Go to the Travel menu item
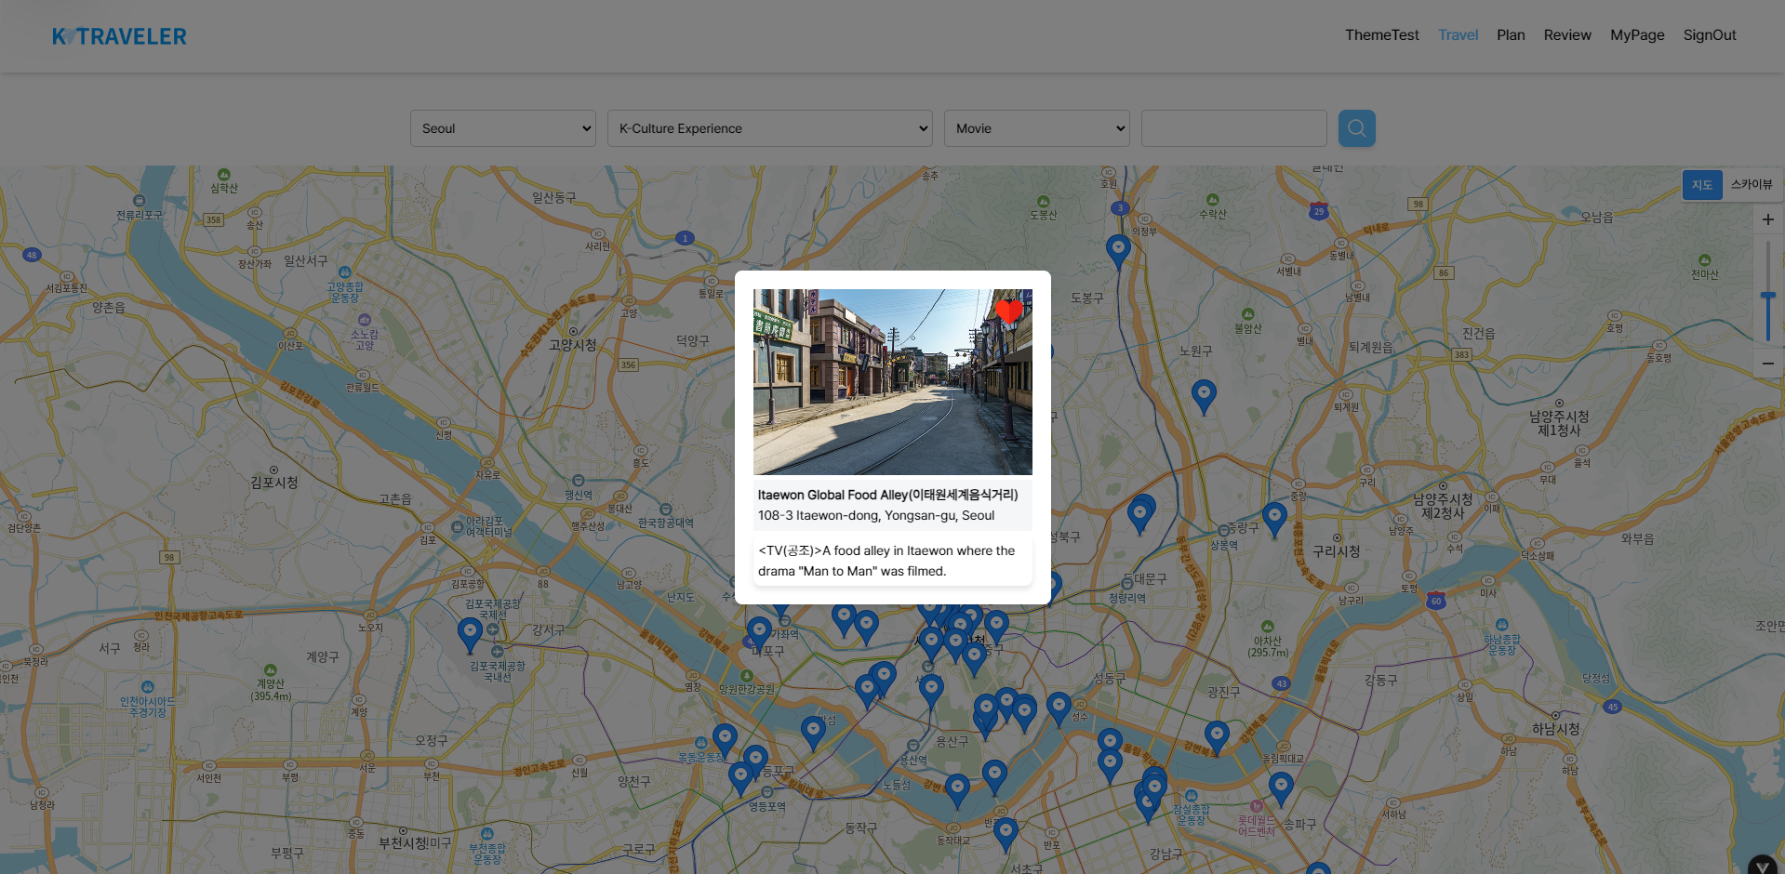The image size is (1785, 874). (1458, 35)
